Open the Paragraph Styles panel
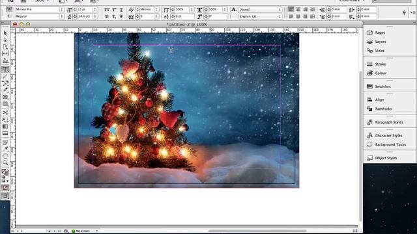The image size is (417, 234). click(390, 122)
